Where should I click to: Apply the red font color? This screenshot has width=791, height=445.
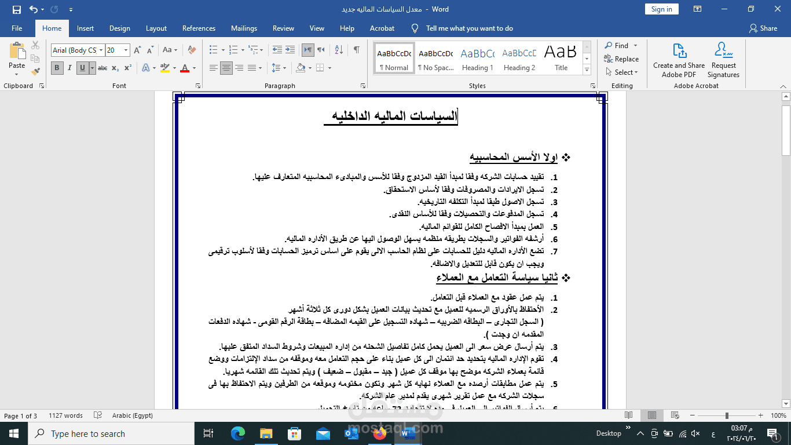[x=185, y=68]
